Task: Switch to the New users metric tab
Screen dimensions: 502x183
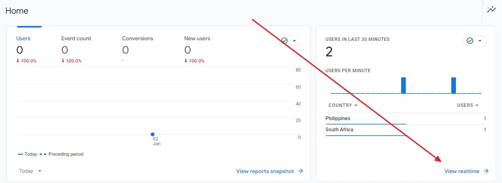Action: [197, 38]
